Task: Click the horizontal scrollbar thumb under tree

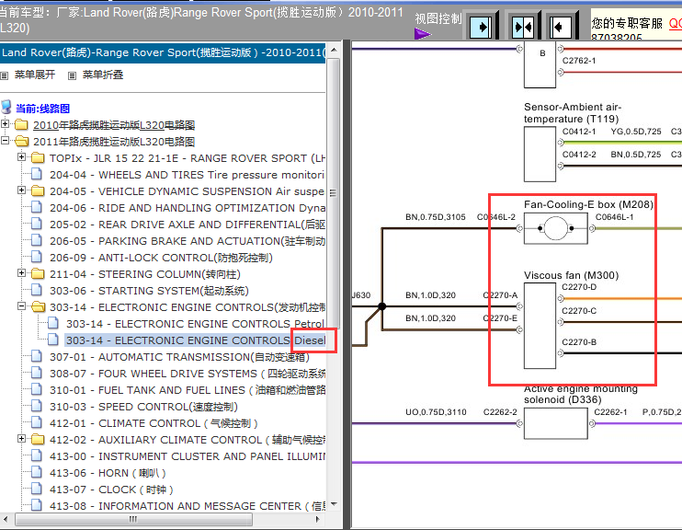Action: [133, 519]
